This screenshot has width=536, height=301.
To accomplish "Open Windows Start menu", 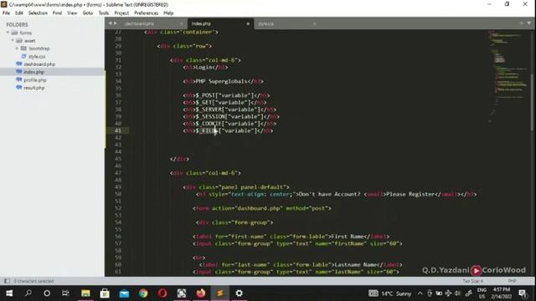I will [9, 293].
